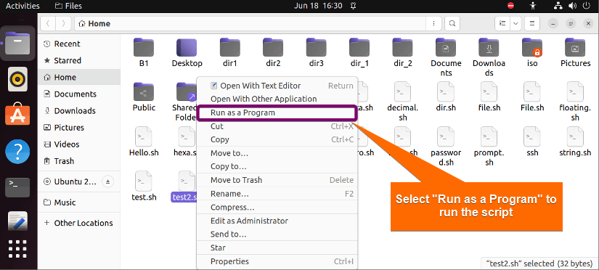Open Recent in the sidebar
The height and width of the screenshot is (270, 599).
[79, 44]
